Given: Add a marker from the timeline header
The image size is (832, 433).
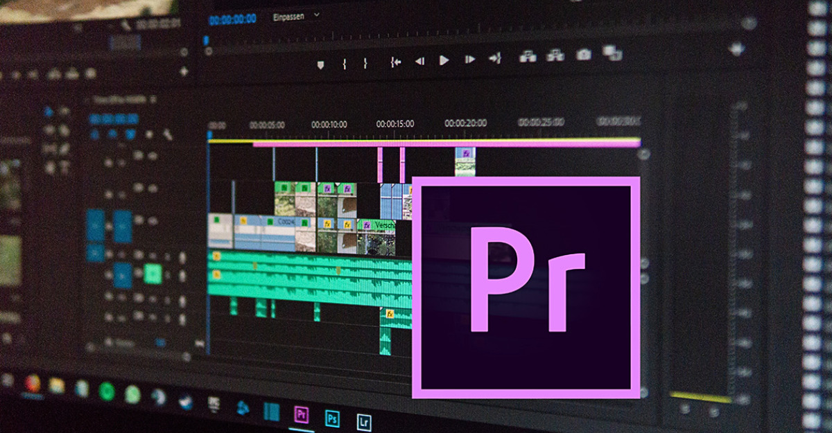Looking at the screenshot, I should point(149,134).
